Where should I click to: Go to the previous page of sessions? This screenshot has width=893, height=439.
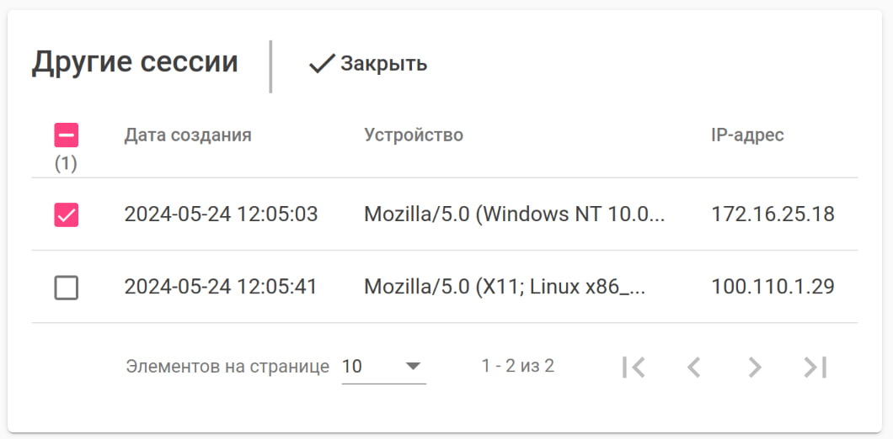pos(694,367)
